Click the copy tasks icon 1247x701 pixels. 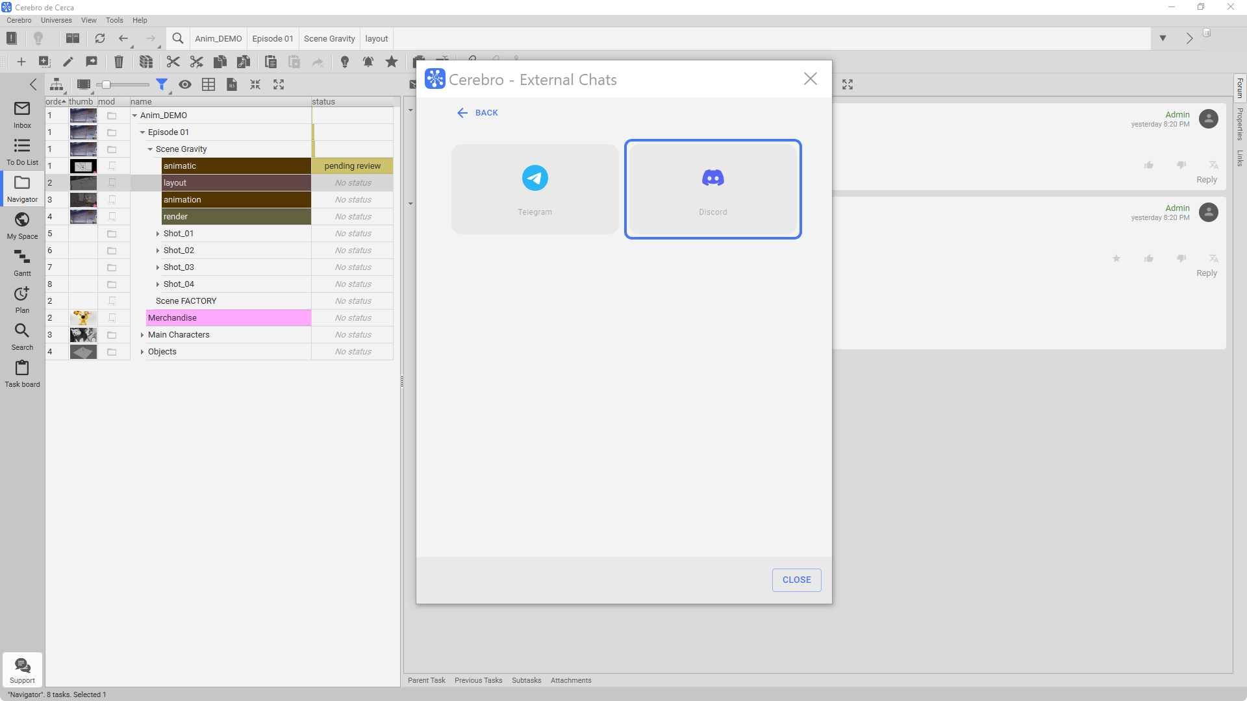[220, 62]
